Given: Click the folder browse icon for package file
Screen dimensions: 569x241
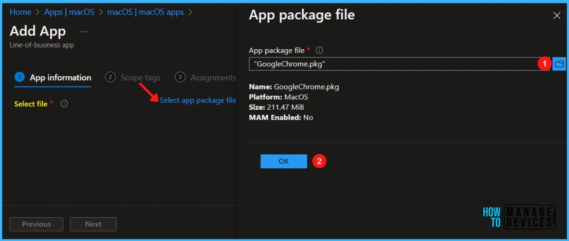Looking at the screenshot, I should click(559, 64).
